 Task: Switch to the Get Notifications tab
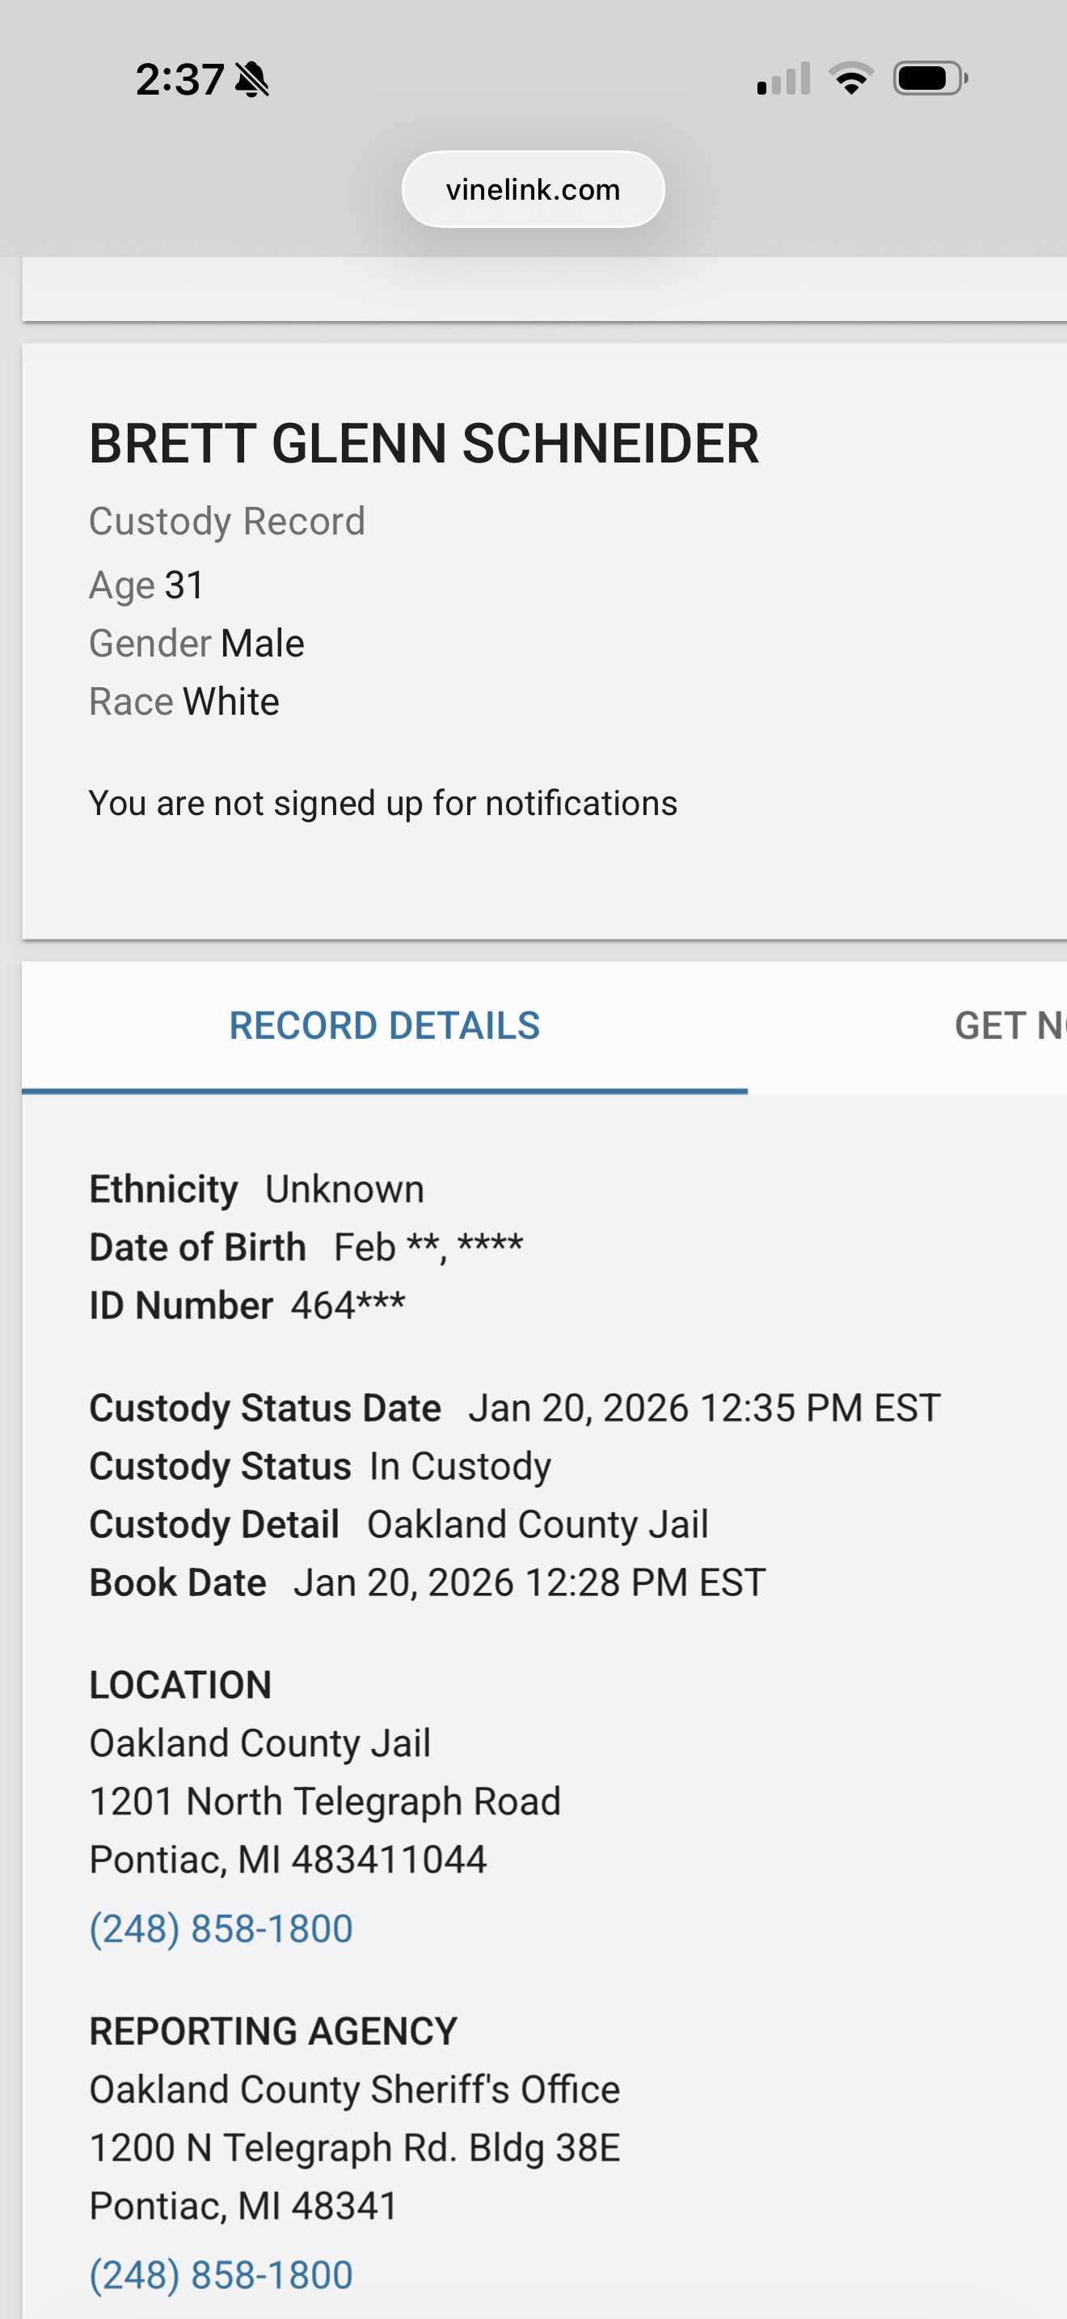click(x=1010, y=1026)
